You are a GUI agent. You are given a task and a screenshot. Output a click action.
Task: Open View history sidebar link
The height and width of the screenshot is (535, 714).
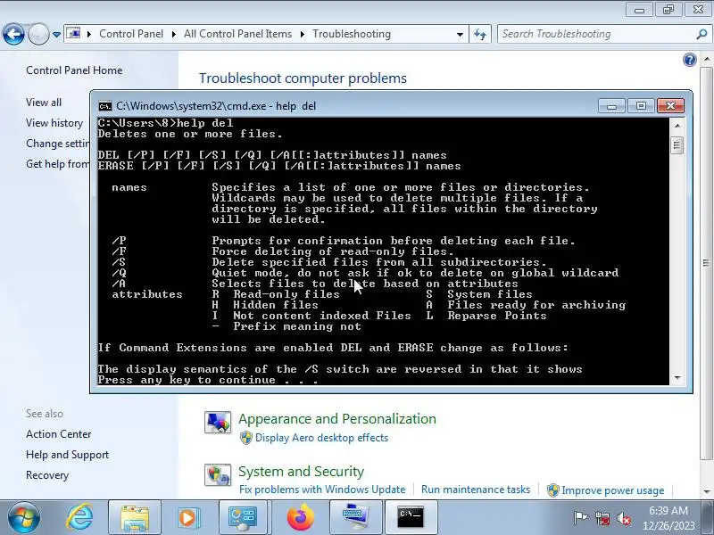[54, 123]
